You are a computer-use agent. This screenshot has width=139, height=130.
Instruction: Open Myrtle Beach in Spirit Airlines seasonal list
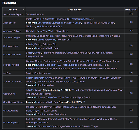click(x=84, y=97)
